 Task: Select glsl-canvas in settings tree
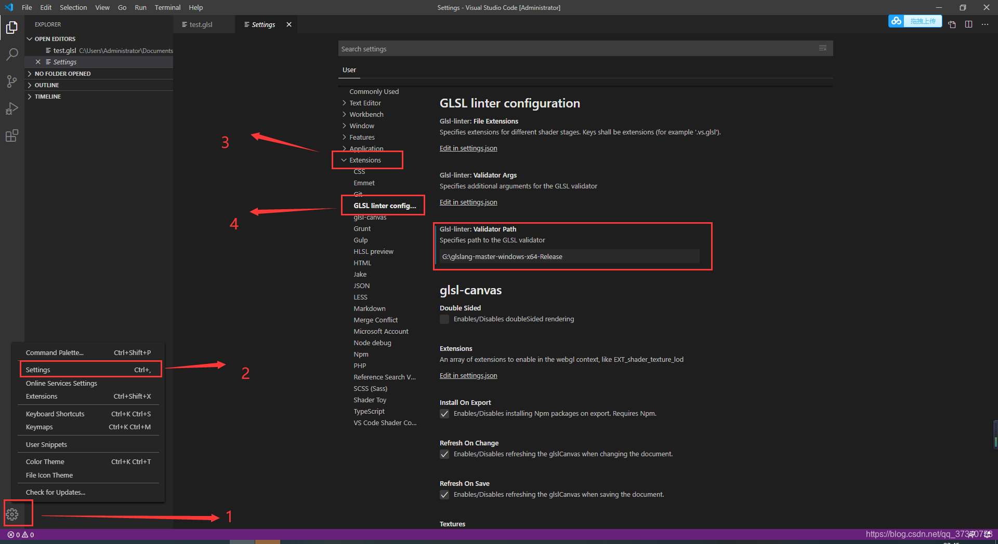click(370, 217)
